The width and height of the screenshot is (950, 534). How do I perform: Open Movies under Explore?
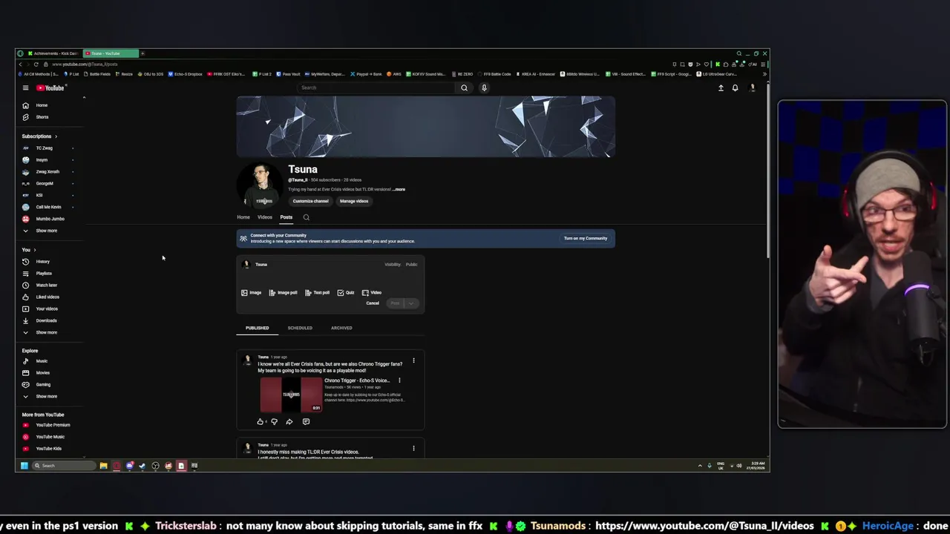43,373
